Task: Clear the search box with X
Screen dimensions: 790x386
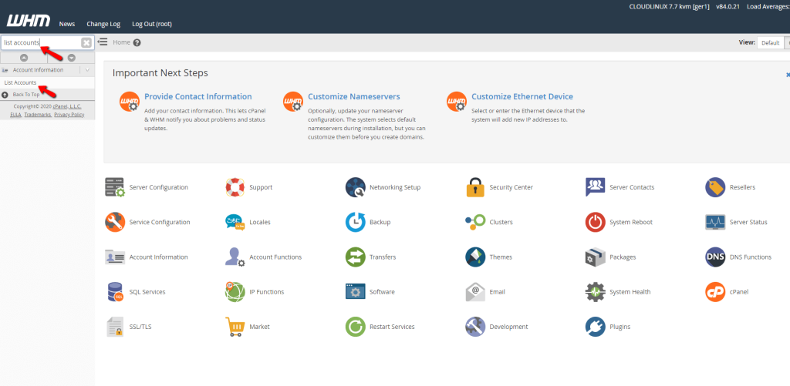Action: click(86, 43)
